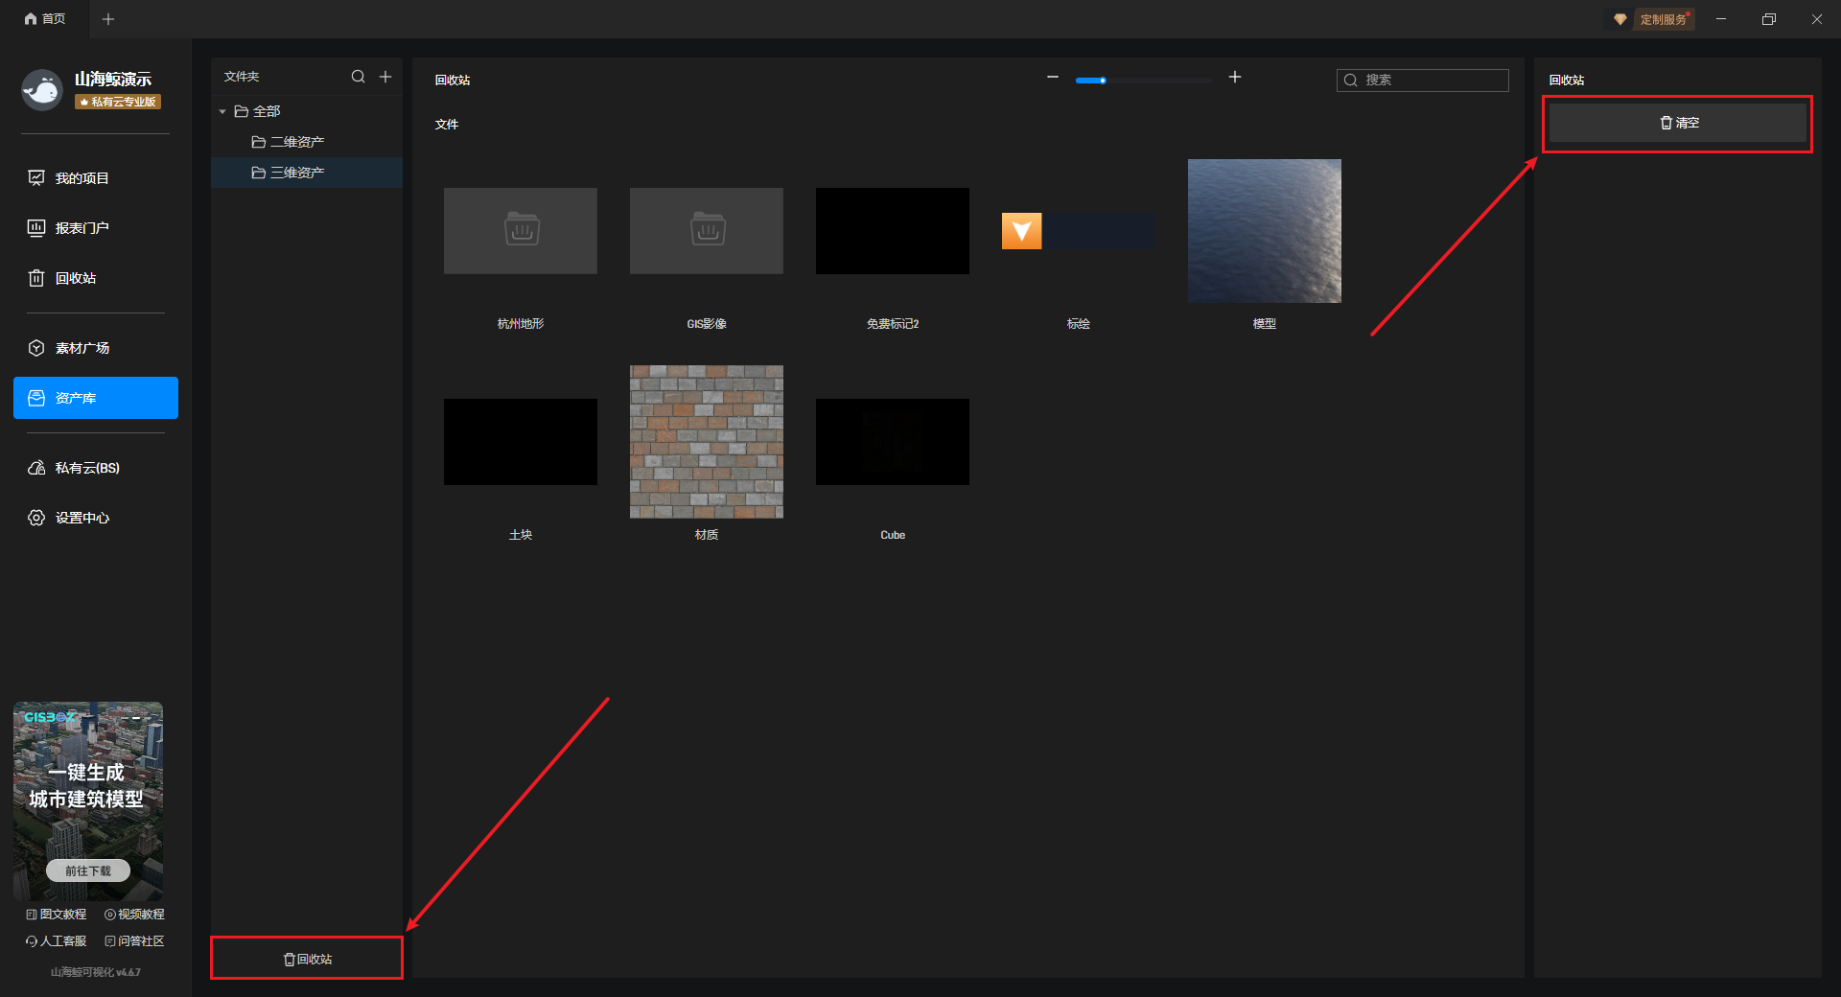
Task: Open new tab with plus icon
Action: point(108,19)
